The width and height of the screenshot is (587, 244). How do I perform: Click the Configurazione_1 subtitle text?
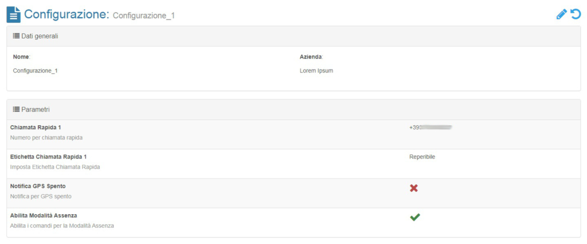[144, 16]
